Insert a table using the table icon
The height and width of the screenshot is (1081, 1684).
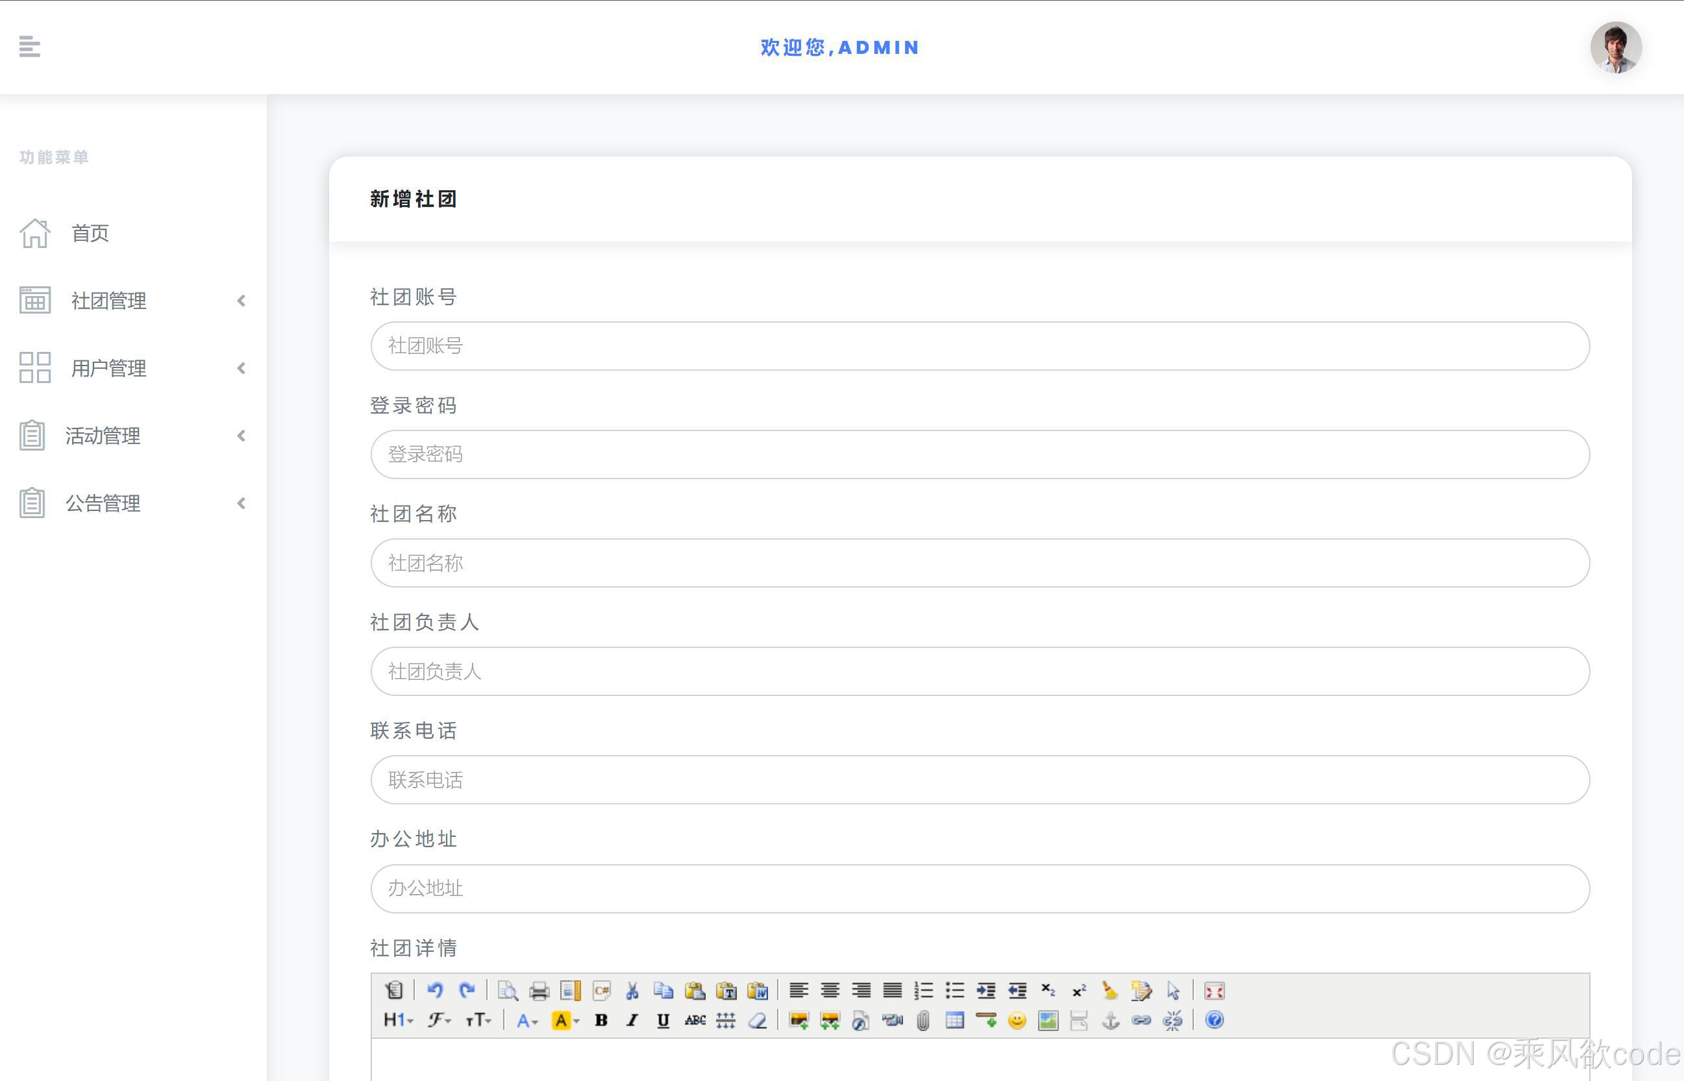[954, 1021]
